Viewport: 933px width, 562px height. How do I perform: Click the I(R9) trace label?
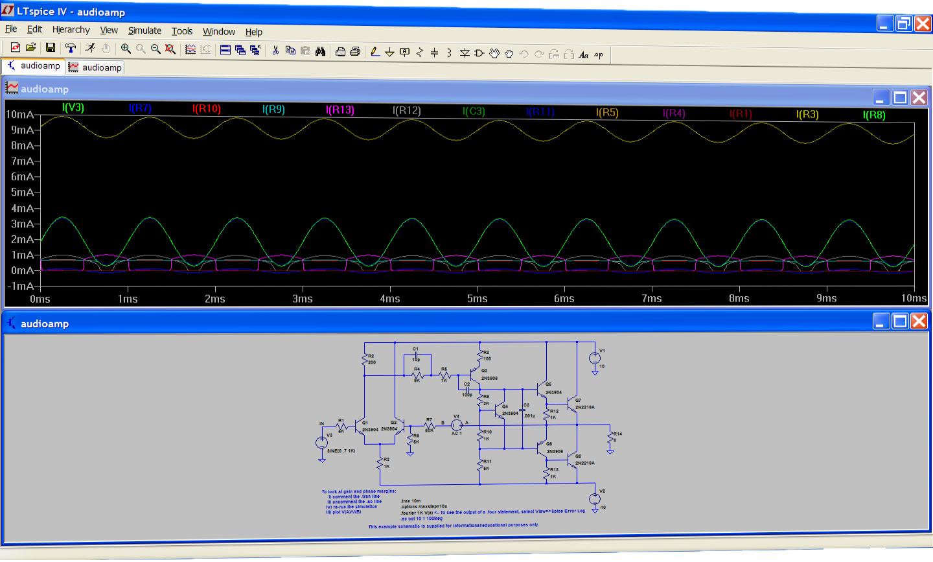click(x=273, y=110)
